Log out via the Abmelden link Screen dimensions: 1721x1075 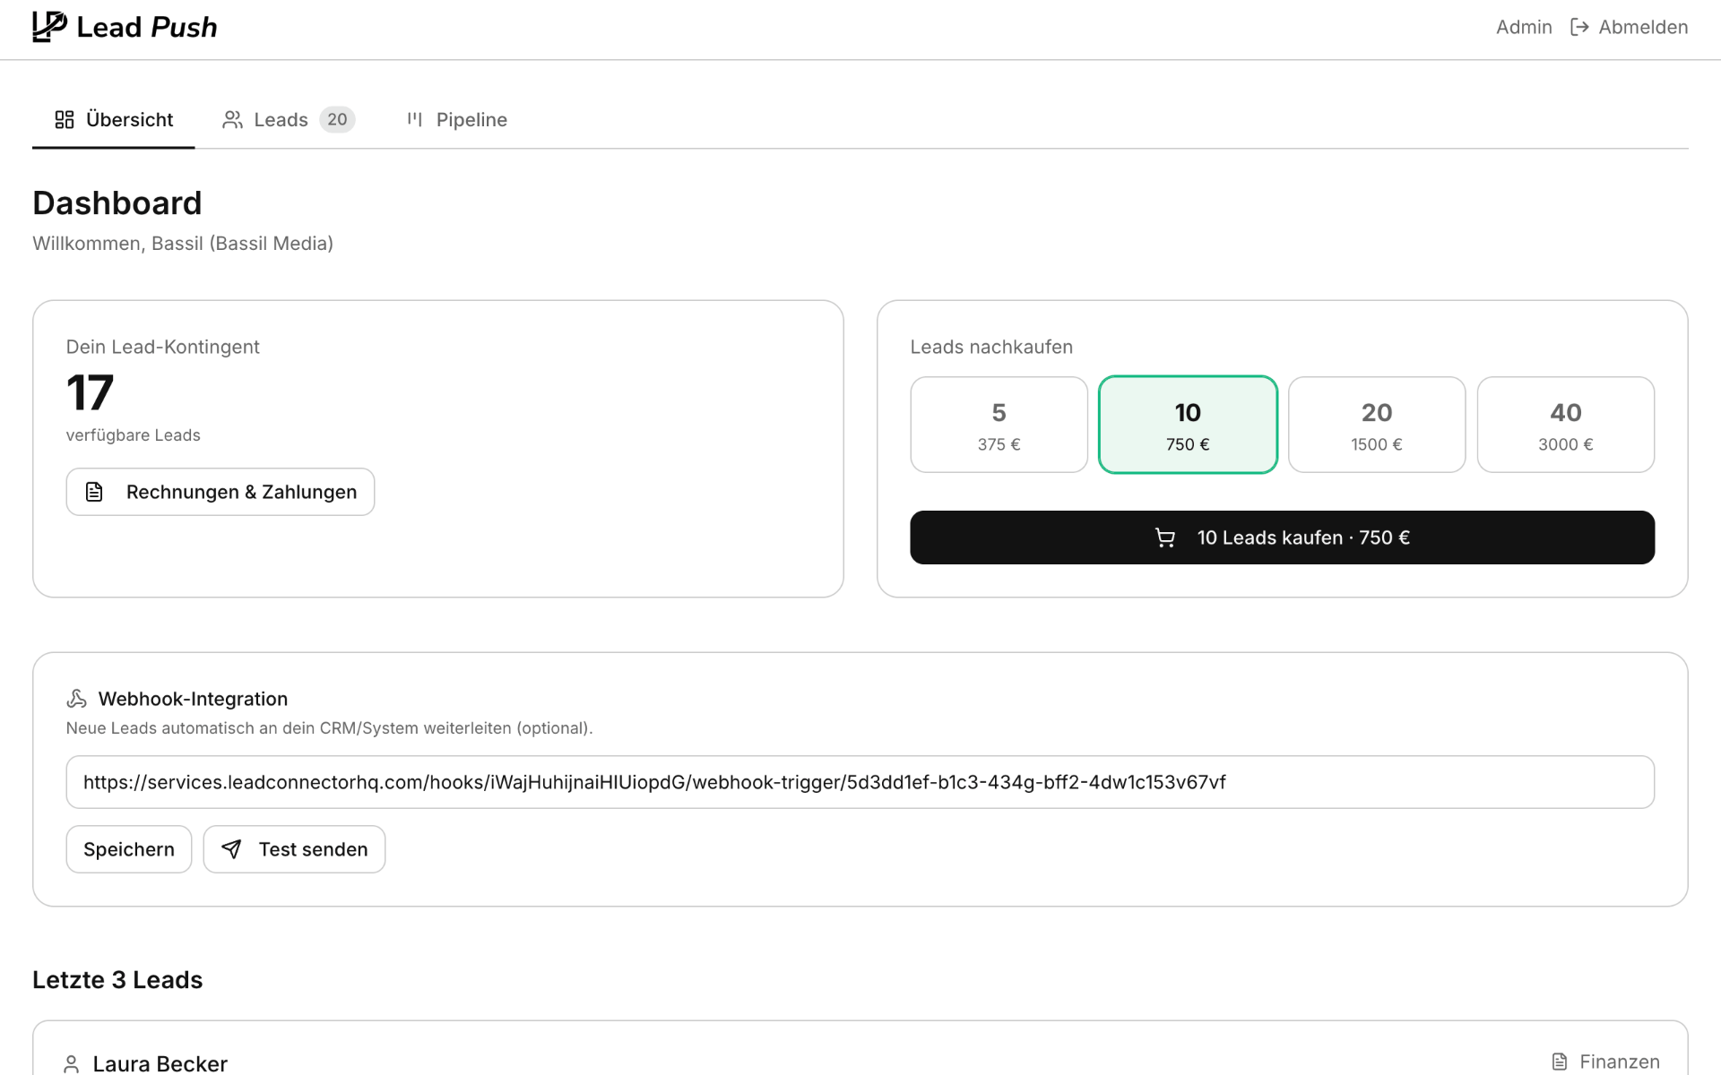1629,27
